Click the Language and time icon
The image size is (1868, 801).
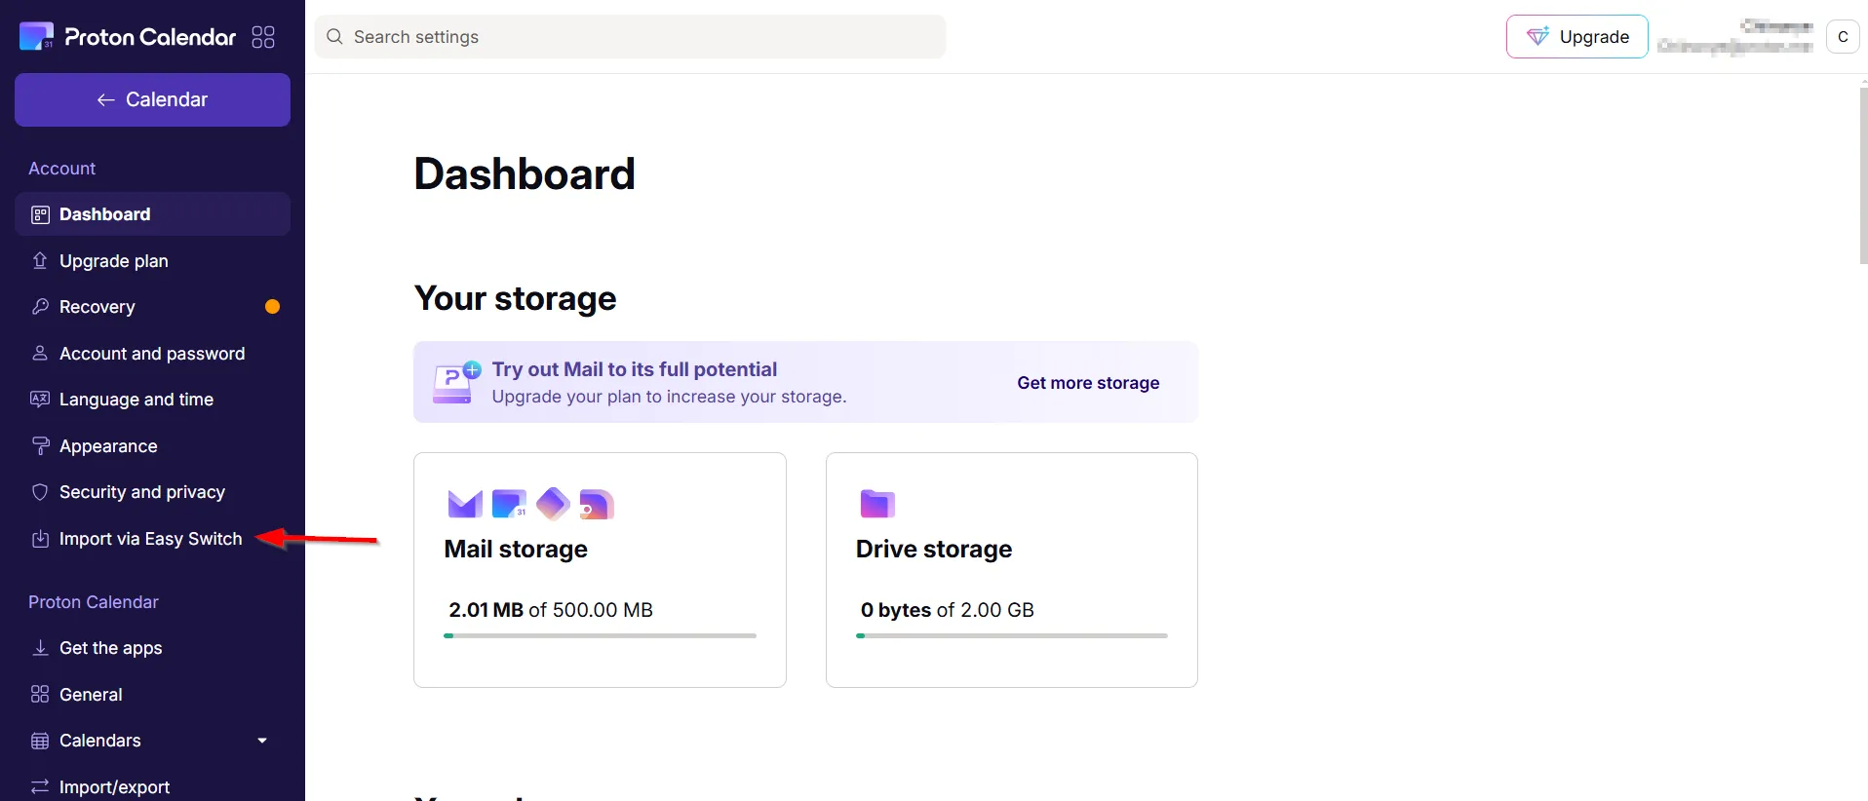pyautogui.click(x=40, y=400)
